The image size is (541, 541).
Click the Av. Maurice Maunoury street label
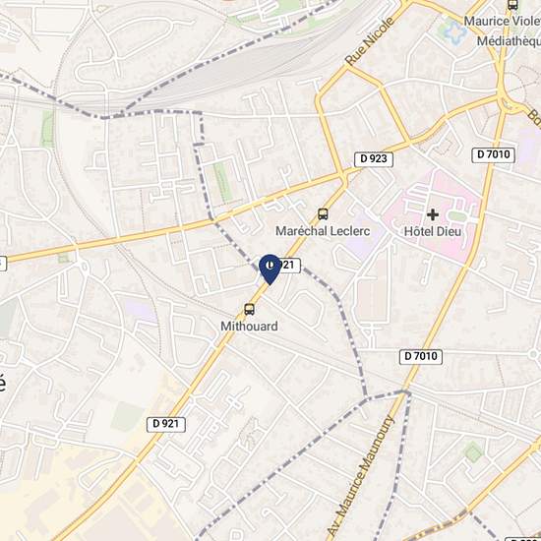coord(360,475)
